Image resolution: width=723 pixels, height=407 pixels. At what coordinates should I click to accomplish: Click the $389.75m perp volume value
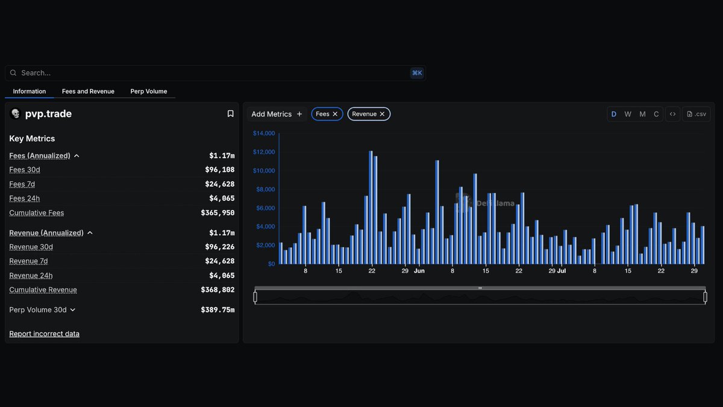(218, 310)
